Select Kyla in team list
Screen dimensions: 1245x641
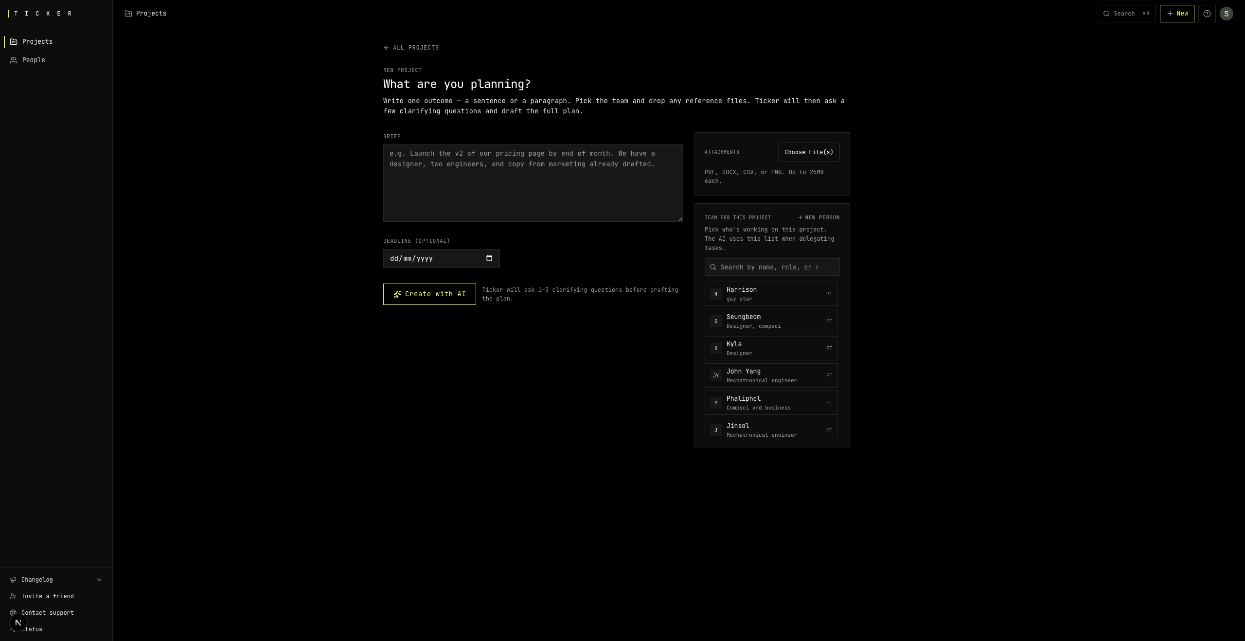[x=771, y=348]
